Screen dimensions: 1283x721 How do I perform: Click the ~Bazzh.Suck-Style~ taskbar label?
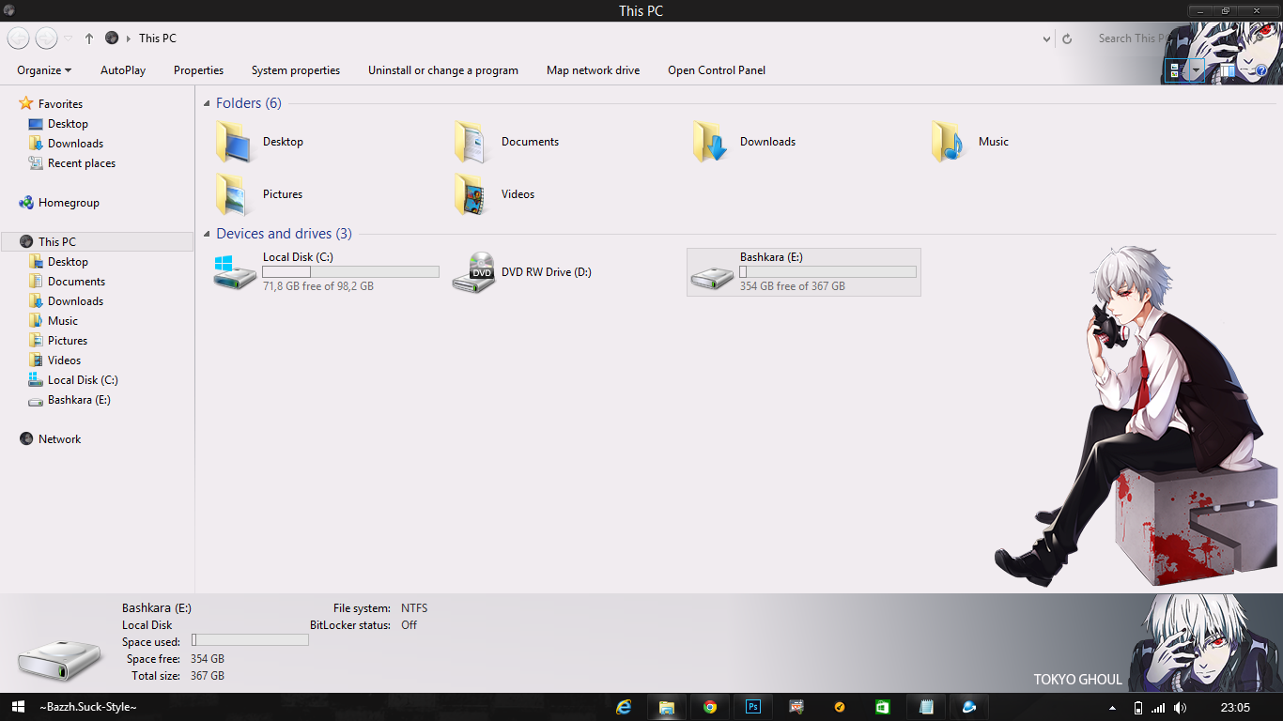pyautogui.click(x=88, y=707)
